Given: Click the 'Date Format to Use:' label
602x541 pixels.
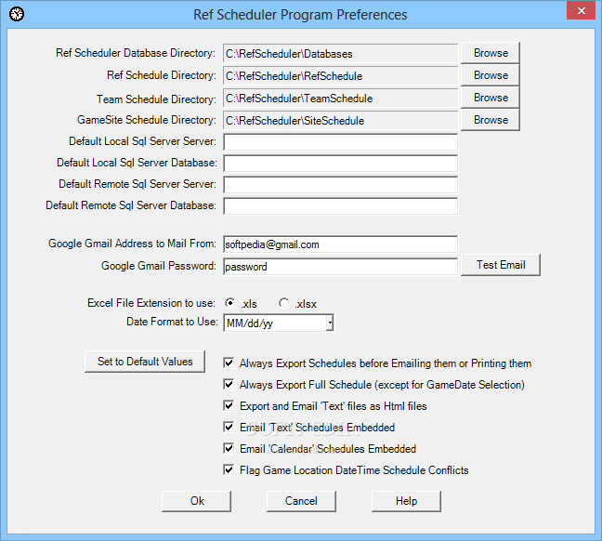Looking at the screenshot, I should [x=172, y=322].
